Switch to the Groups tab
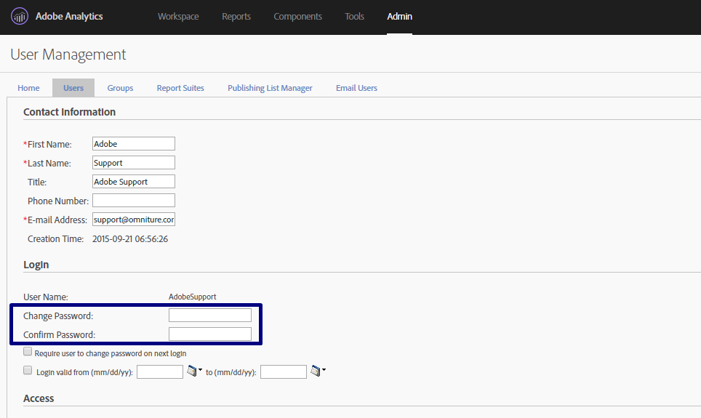The width and height of the screenshot is (701, 418). coord(120,88)
